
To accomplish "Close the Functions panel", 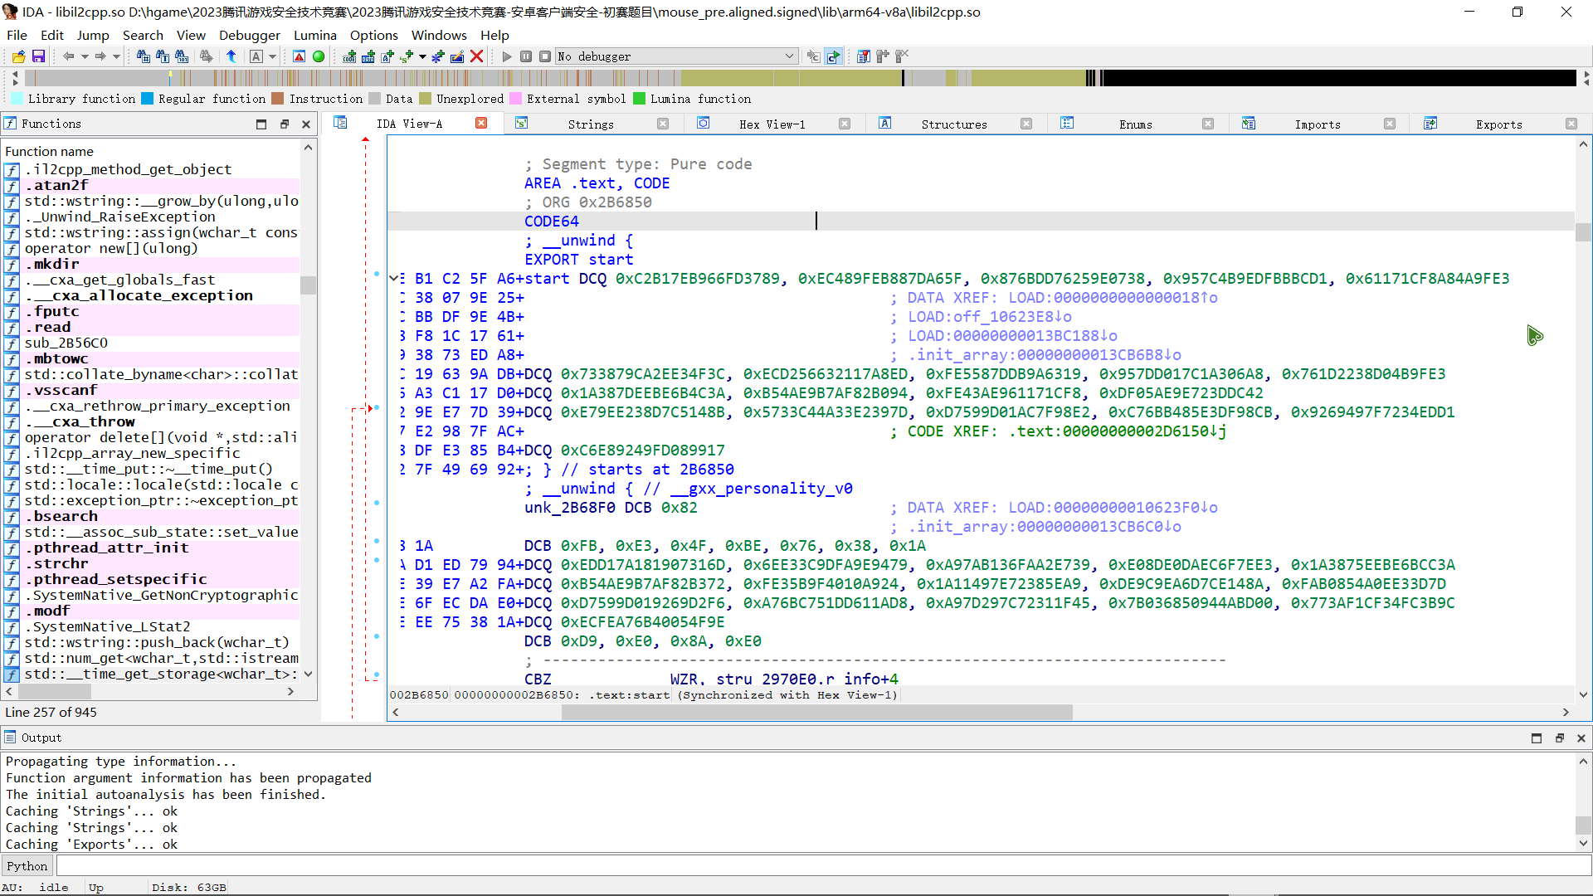I will click(306, 124).
